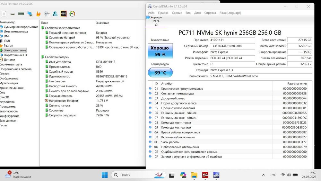Expand the Сеть category
This screenshot has height=181, width=321.
(x=3, y=93)
